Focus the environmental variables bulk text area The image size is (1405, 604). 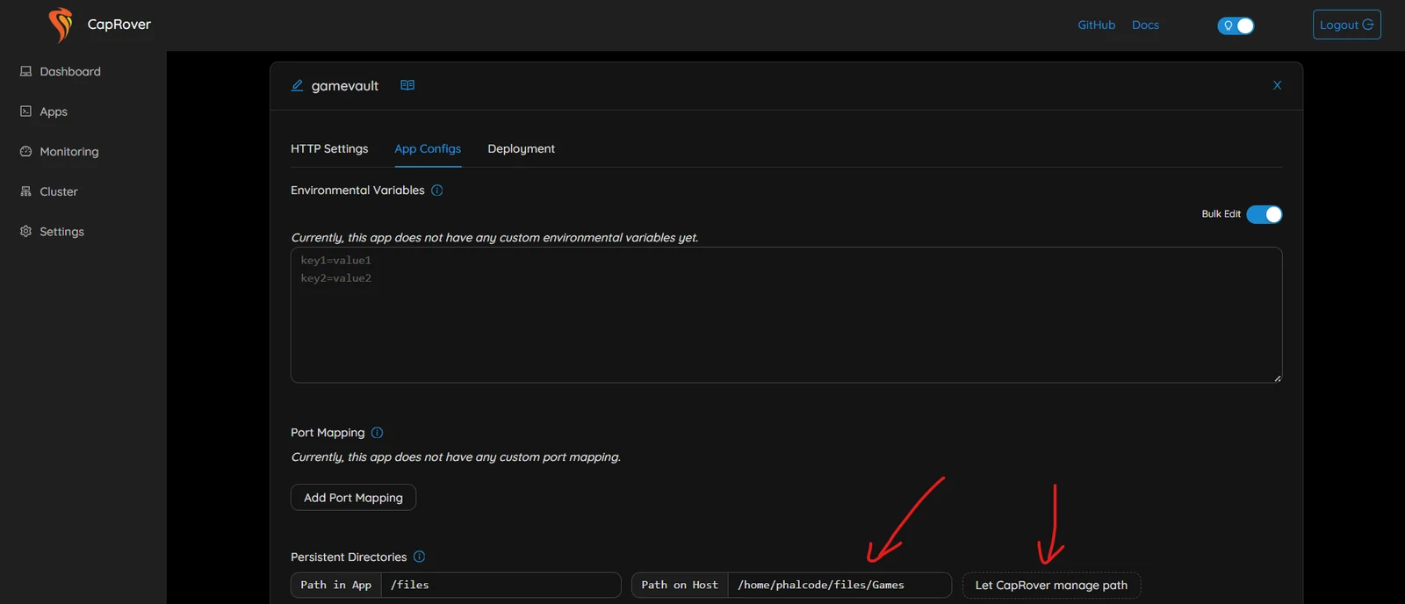tap(786, 315)
